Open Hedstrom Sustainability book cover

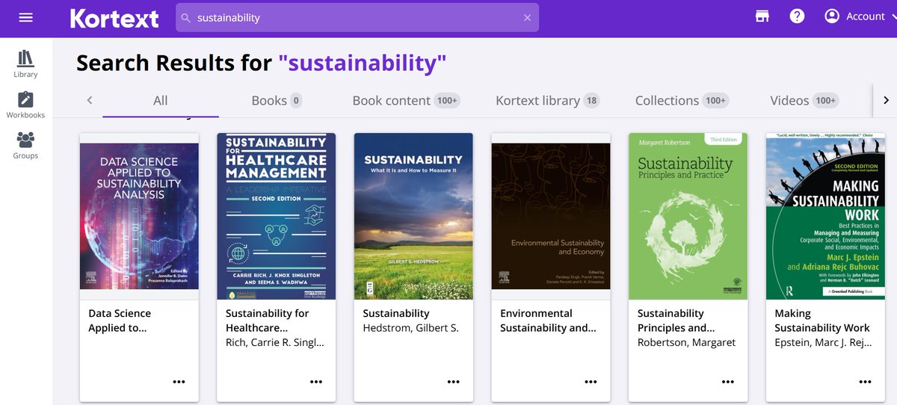[x=413, y=217]
